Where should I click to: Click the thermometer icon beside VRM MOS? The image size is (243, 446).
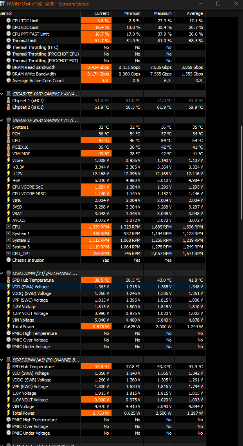9,154
